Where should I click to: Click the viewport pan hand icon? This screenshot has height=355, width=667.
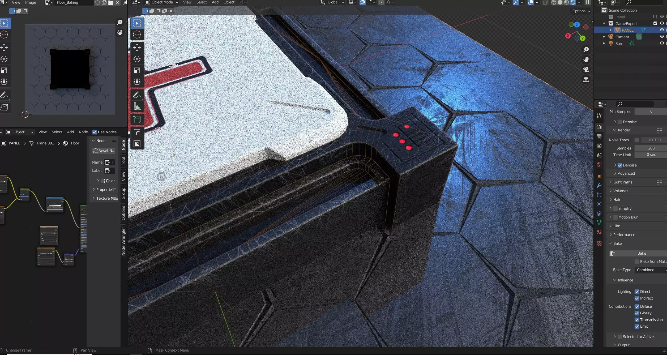click(x=586, y=59)
